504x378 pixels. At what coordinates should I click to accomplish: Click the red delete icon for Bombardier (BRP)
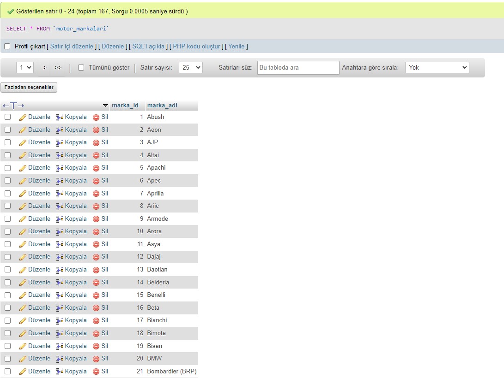click(x=96, y=372)
